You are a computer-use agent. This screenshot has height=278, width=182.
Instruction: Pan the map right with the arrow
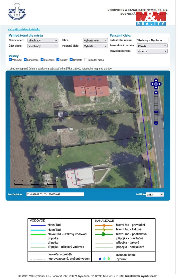(x=160, y=84)
